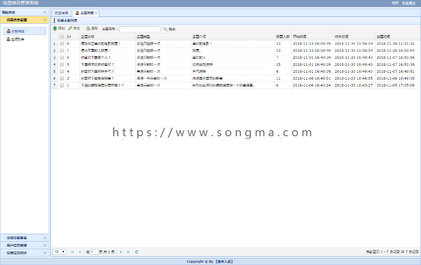Click the 投票主题列表 panel title
Viewport: 421px width, 265px height.
[67, 21]
